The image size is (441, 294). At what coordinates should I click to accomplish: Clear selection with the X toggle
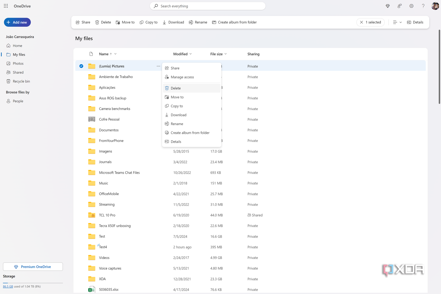tap(362, 22)
